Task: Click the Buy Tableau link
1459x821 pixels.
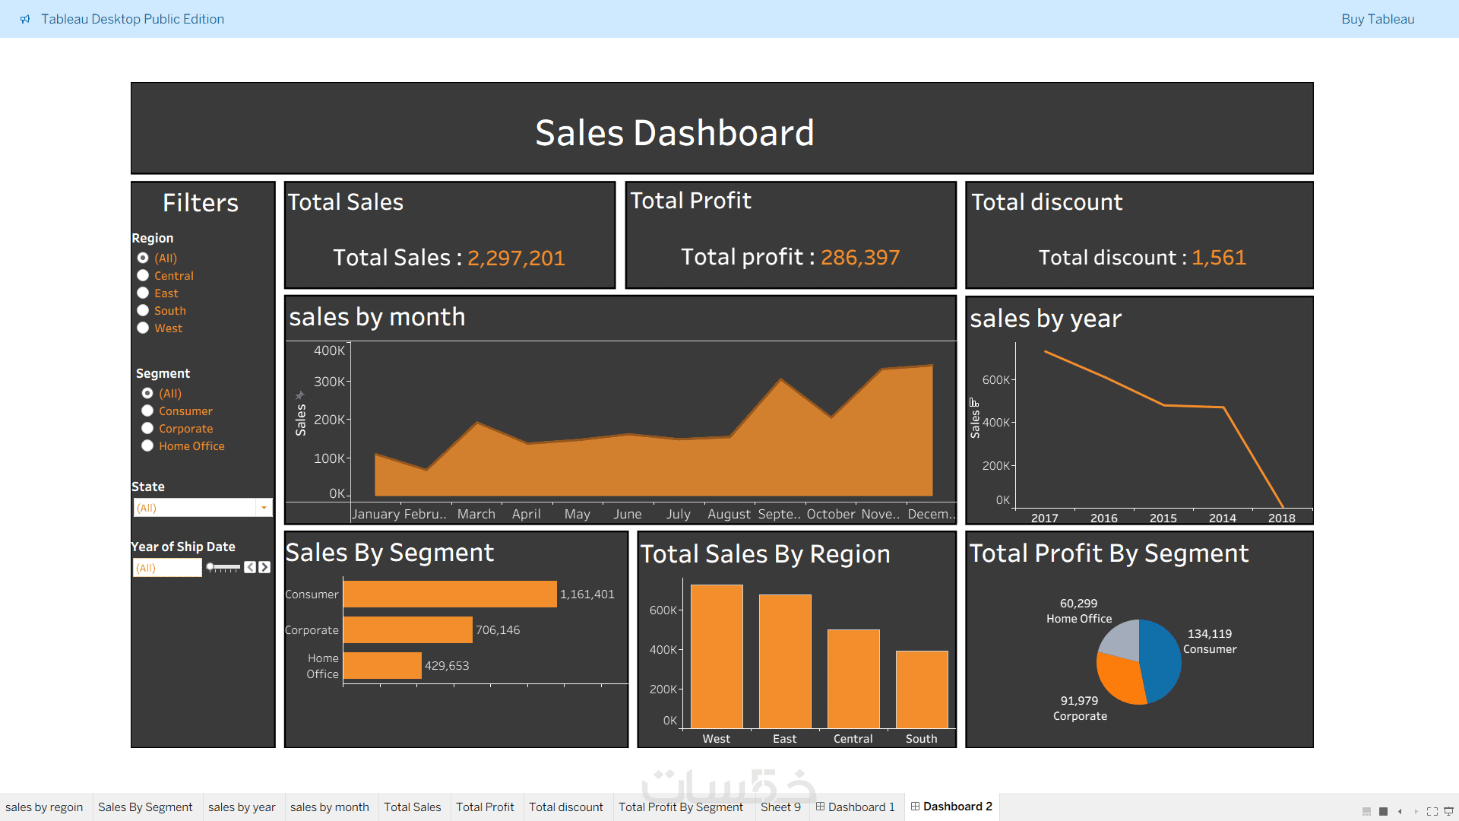Action: click(x=1377, y=19)
